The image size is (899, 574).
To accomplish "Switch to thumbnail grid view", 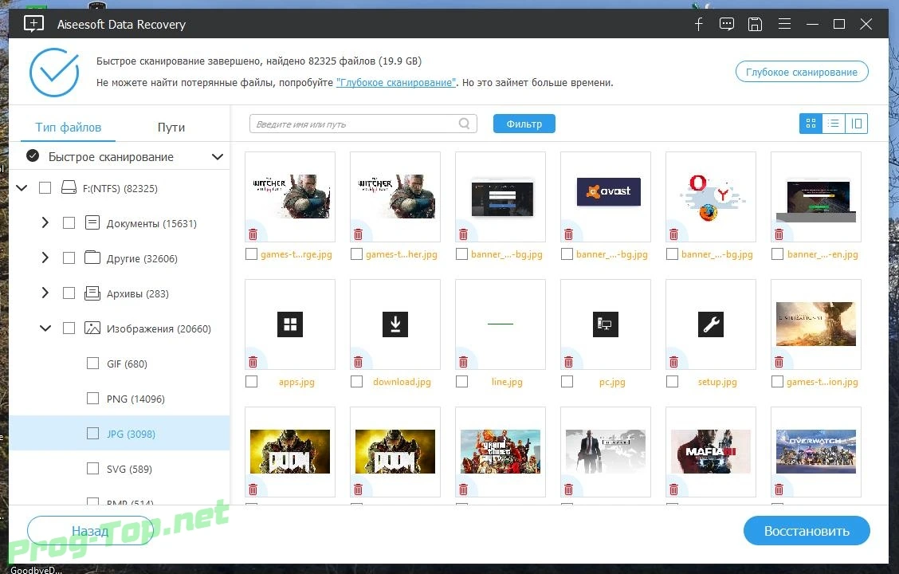I will tap(811, 124).
